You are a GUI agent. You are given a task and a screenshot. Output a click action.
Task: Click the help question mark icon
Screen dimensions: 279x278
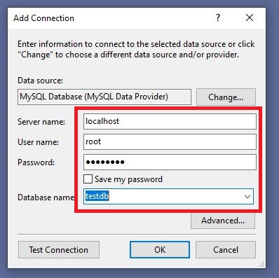coord(218,18)
